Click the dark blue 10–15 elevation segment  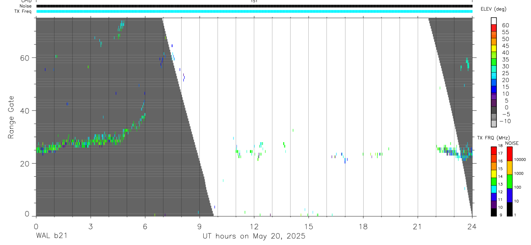click(493, 90)
